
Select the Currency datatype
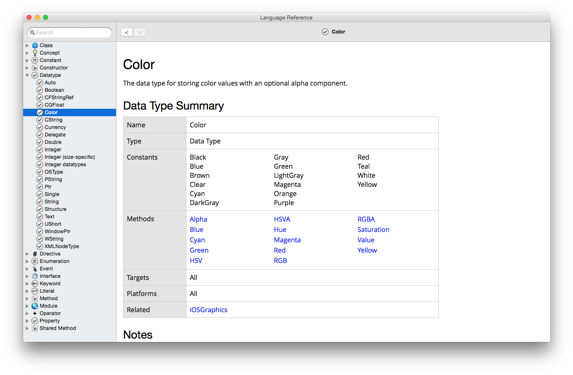pyautogui.click(x=55, y=127)
